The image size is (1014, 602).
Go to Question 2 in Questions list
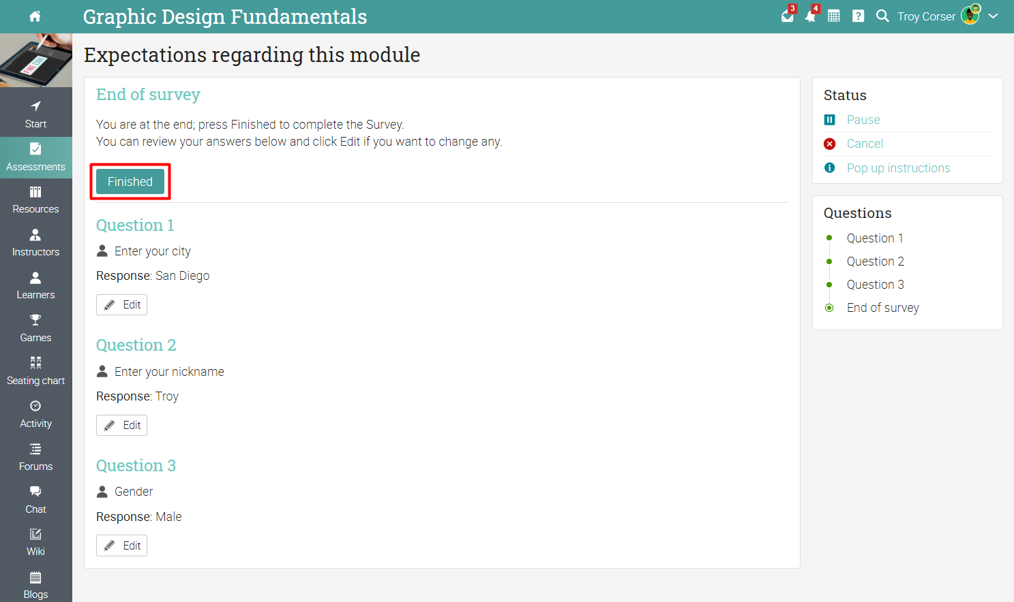876,262
